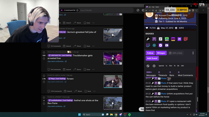This screenshot has height=117, width=209.
Task: Click the wrench moderator badge under BADGES
Action: (x=148, y=39)
